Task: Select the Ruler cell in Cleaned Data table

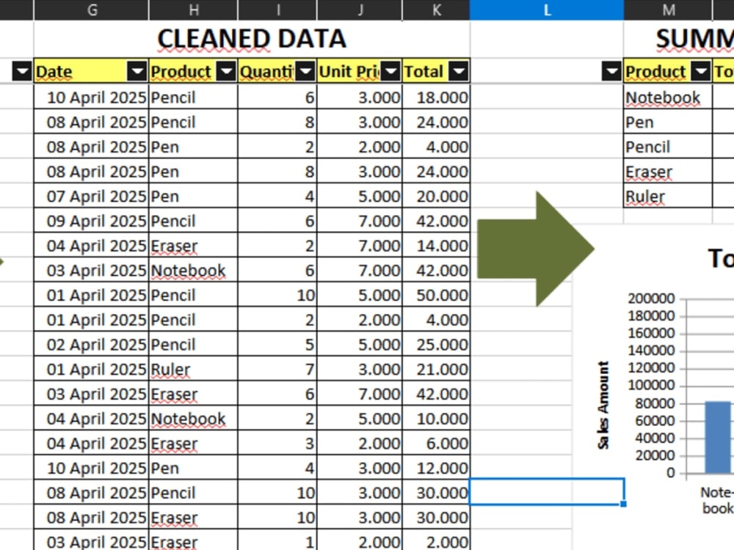Action: coord(193,370)
